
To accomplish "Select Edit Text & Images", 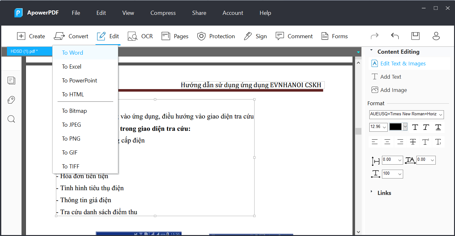I will tap(402, 63).
